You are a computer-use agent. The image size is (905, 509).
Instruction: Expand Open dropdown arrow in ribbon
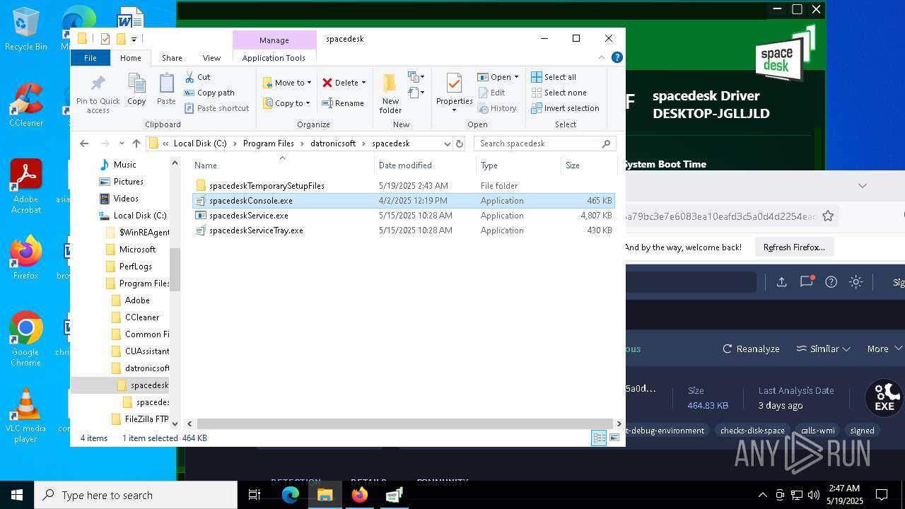coord(516,77)
